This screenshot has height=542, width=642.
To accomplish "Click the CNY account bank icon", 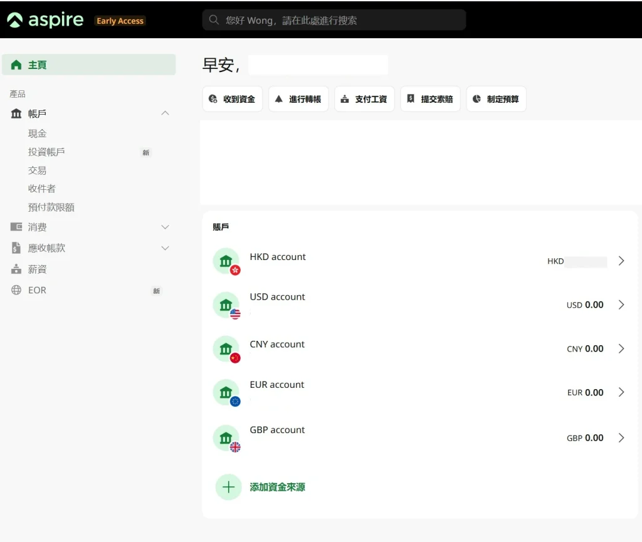I will pyautogui.click(x=226, y=349).
